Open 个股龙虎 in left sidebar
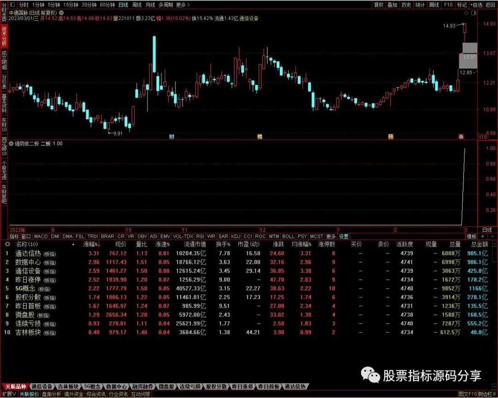The width and height of the screenshot is (498, 398). (4, 170)
